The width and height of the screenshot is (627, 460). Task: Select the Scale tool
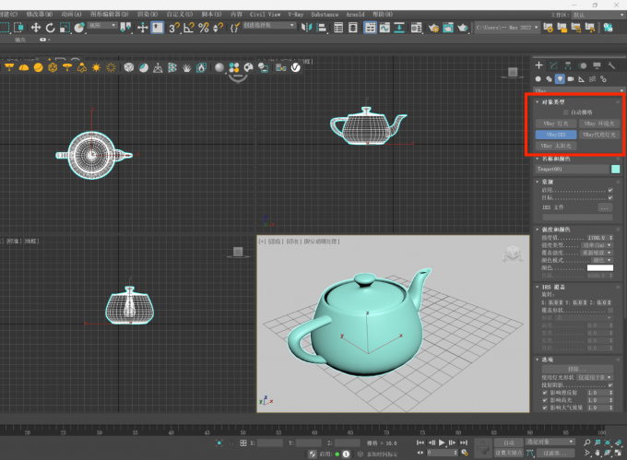click(65, 28)
